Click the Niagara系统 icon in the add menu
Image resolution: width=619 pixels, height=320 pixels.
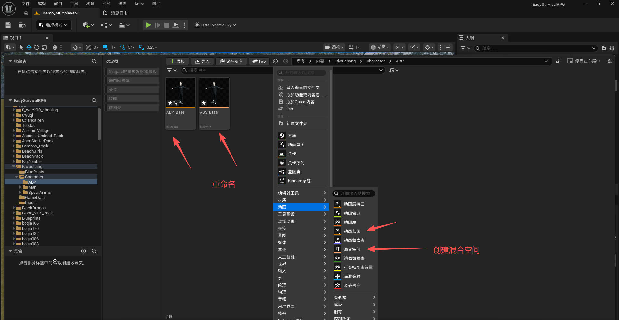(282, 181)
